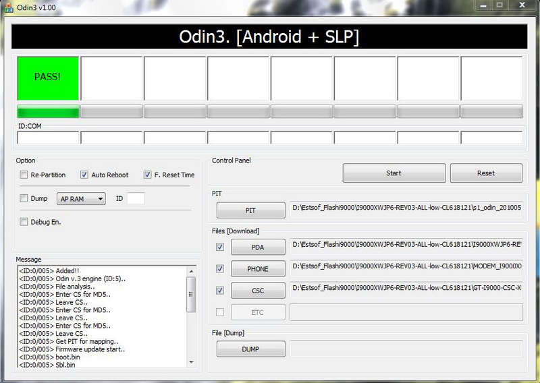This screenshot has height=383, width=540.
Task: Select the 'Added!!' log line
Action: pos(49,271)
